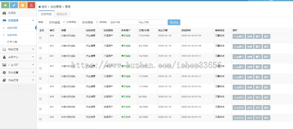Tick the checkbox for task 430
This screenshot has width=293, height=129.
[x=40, y=79]
